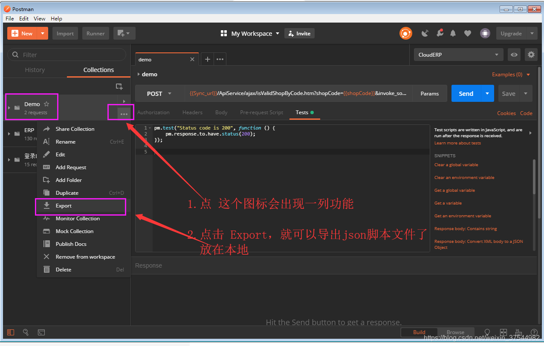Click the Invite button
The image size is (544, 346).
299,33
